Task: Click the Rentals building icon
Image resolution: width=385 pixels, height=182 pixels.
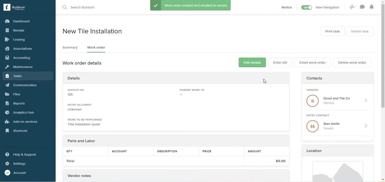Action: point(7,30)
